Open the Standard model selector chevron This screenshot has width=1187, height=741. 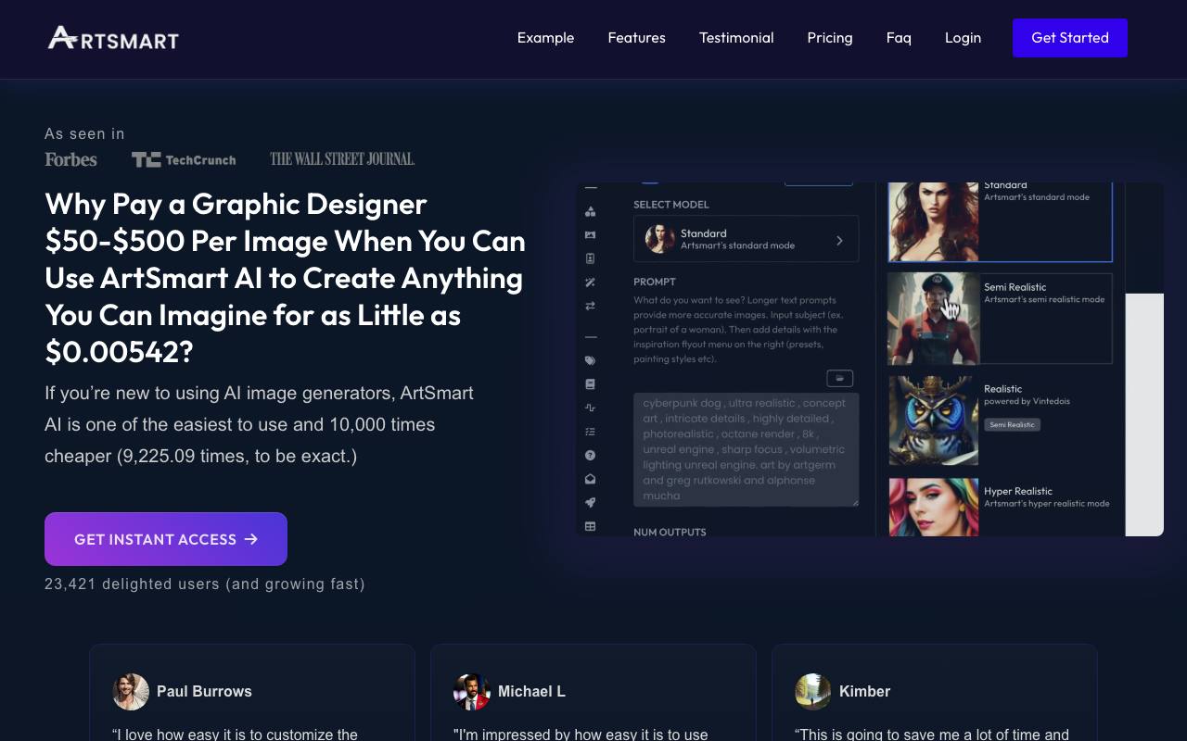click(839, 240)
